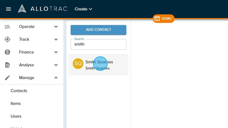Expand the Analyse section chevron
Screen dimensions: 228x128
pyautogui.click(x=56, y=65)
